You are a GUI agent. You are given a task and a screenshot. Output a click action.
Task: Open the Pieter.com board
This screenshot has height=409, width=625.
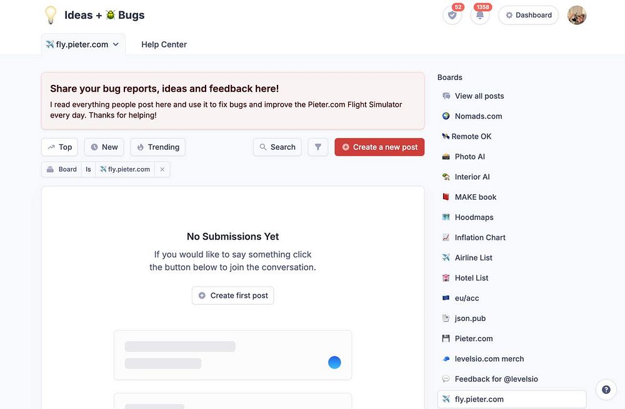(512, 338)
